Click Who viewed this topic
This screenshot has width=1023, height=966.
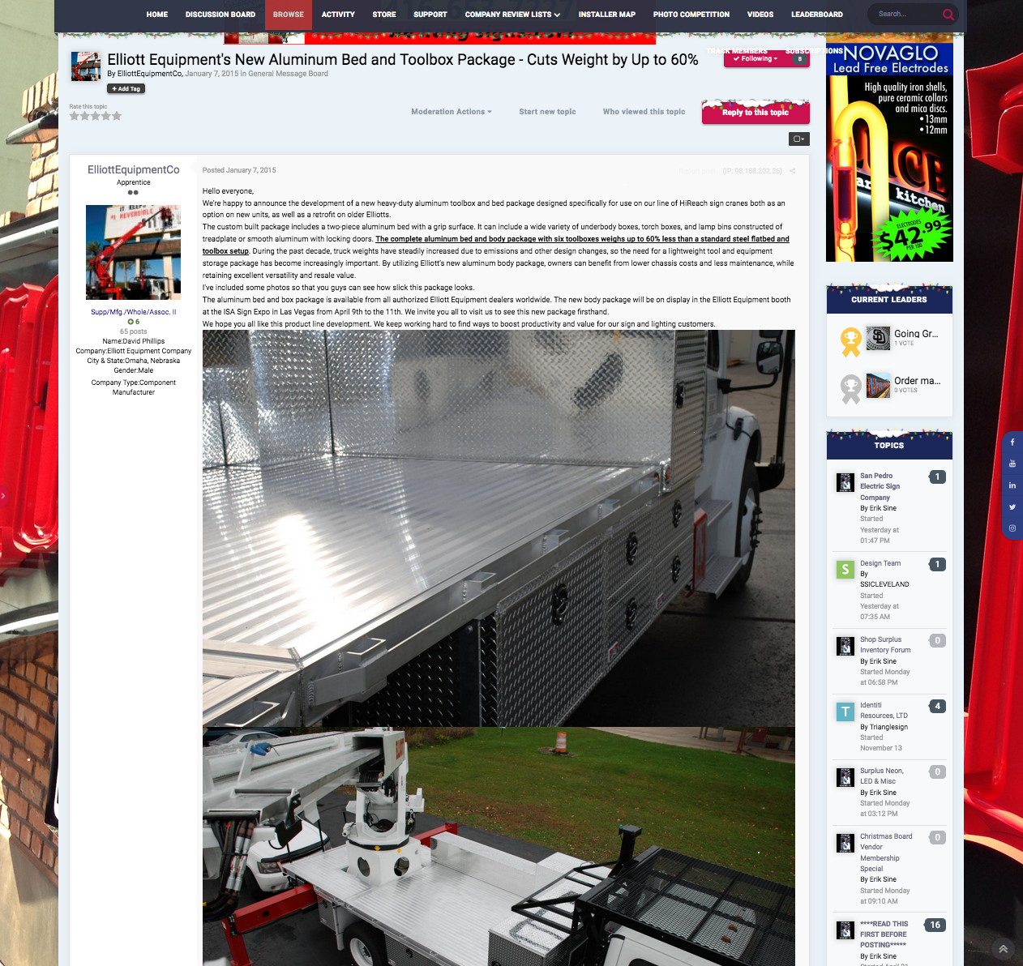pos(644,112)
